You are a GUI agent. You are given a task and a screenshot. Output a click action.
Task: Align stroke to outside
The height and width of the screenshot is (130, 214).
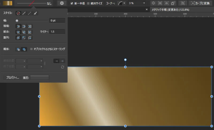[30, 38]
